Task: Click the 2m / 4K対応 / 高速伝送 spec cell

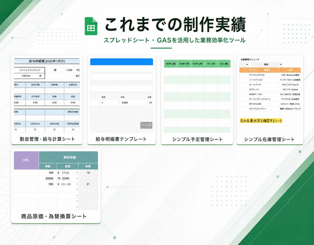Action: [x=290, y=94]
